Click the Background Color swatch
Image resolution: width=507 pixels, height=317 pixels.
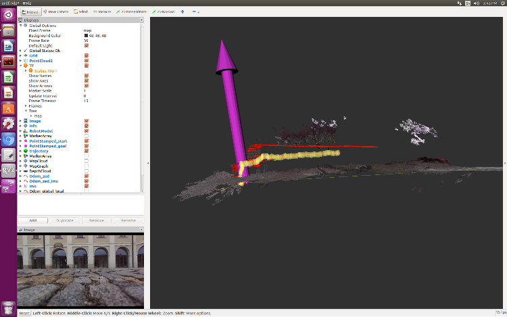(86, 35)
